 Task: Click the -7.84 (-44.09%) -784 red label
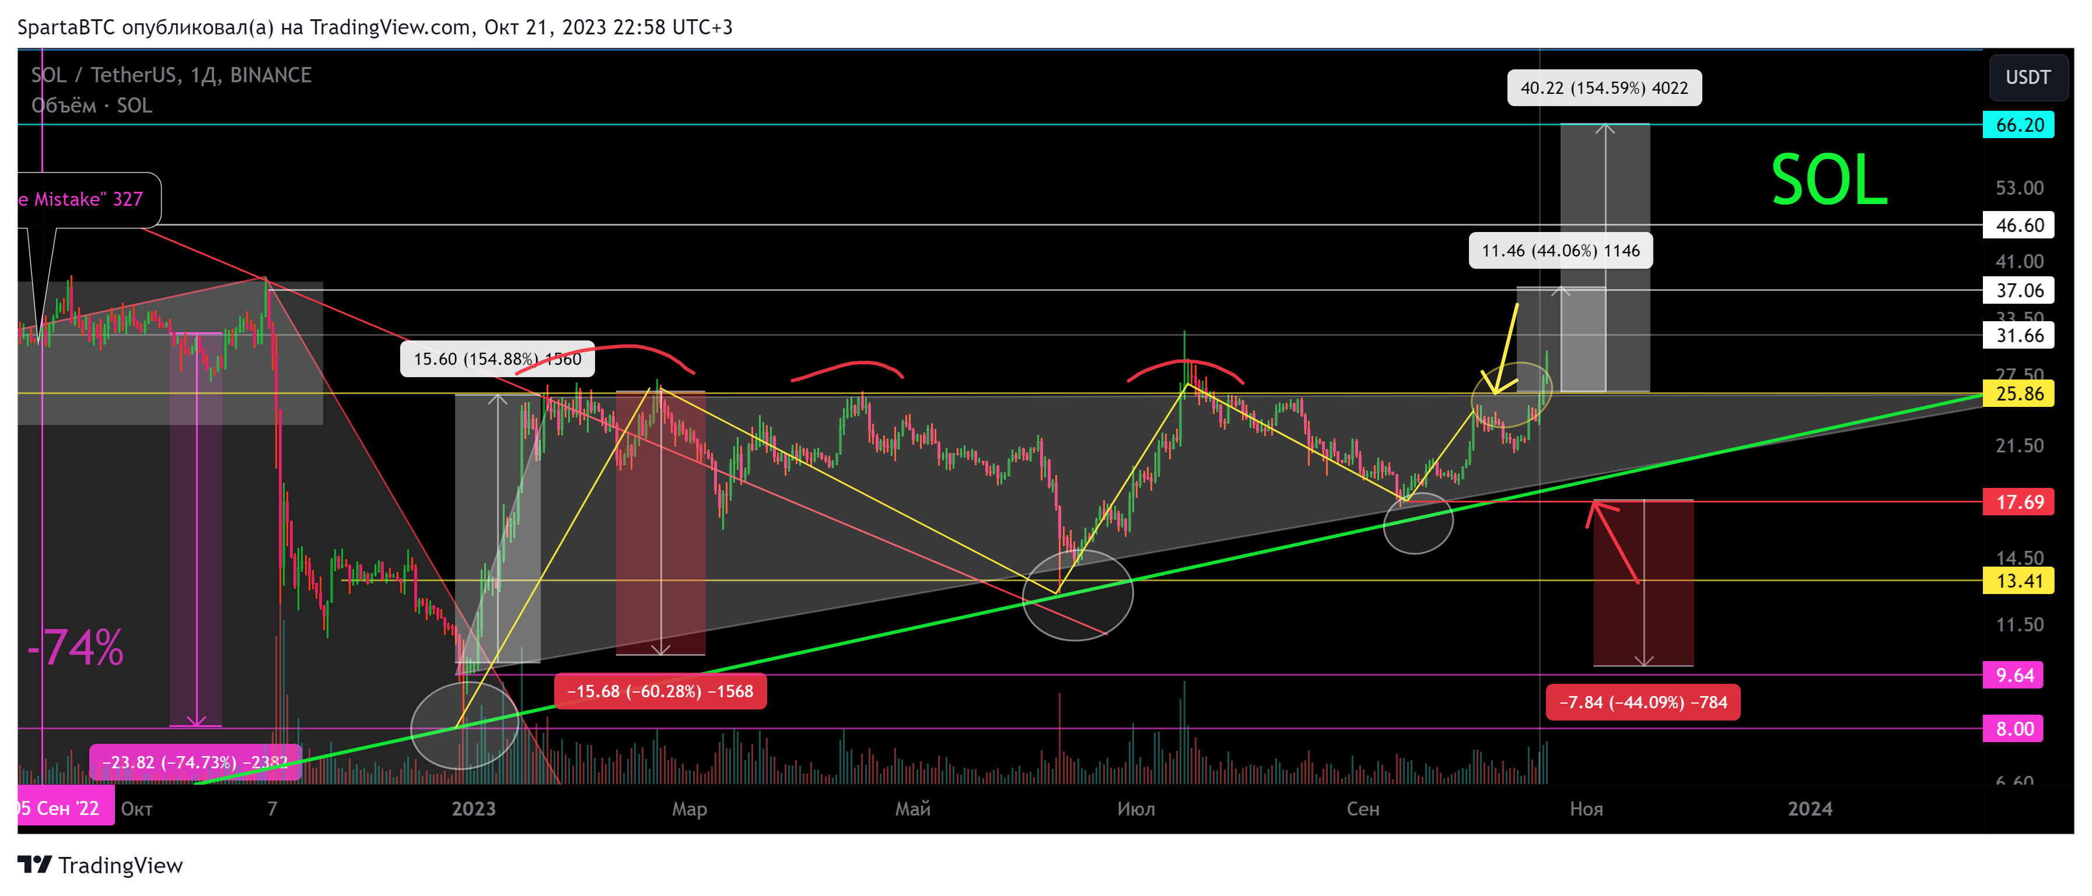(x=1642, y=702)
